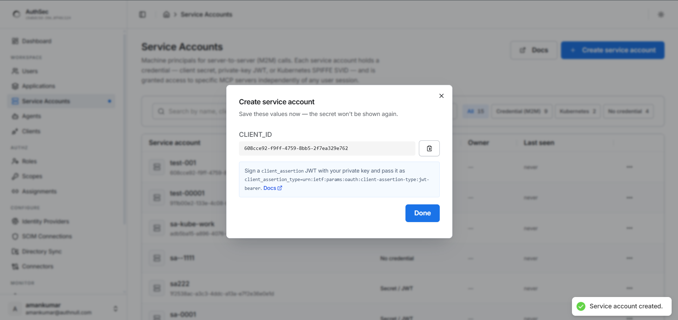This screenshot has height=320, width=678.
Task: Open row actions for test-00001
Action: [629, 198]
